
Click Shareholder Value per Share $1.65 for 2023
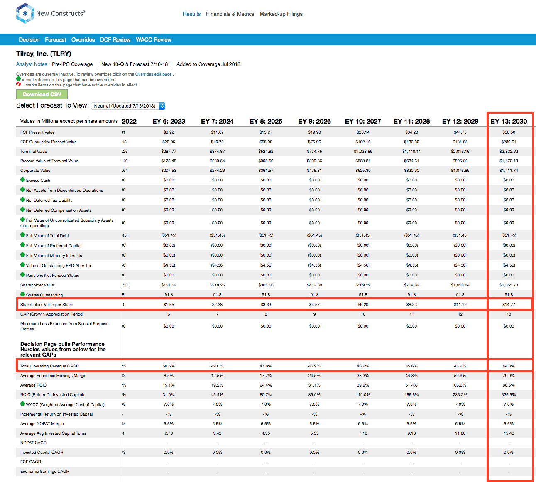tap(169, 304)
